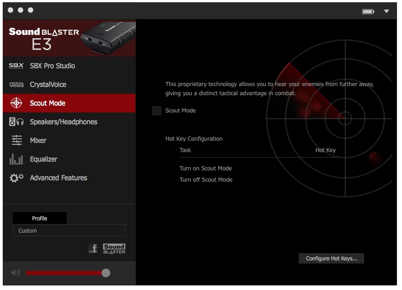The width and height of the screenshot is (402, 290).
Task: Expand the top-right dropdown arrow
Action: pos(387,11)
